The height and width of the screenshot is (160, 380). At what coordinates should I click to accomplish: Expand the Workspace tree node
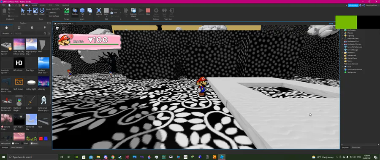[x=342, y=30]
